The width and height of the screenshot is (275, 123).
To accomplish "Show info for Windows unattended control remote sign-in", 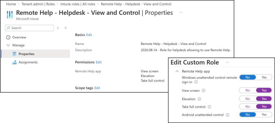I will (196, 82).
